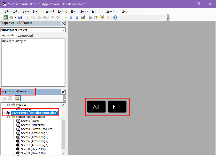Viewport: 216px width, 156px height.
Task: Close the Properties - VBAProject panel
Action: 63,24
